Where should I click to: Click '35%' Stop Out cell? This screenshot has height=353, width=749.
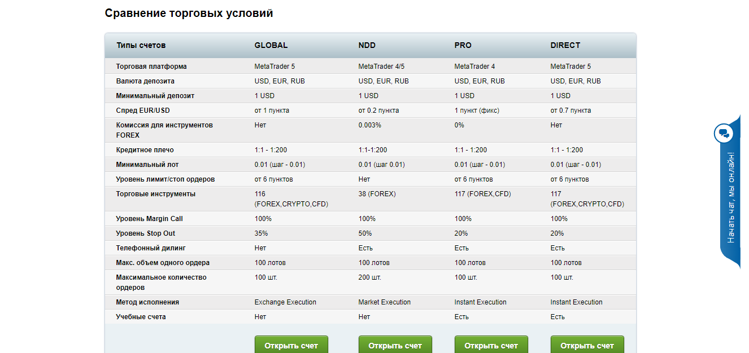point(262,233)
